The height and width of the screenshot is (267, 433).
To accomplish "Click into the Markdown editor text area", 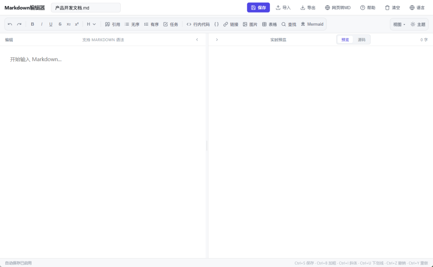I will (103, 152).
